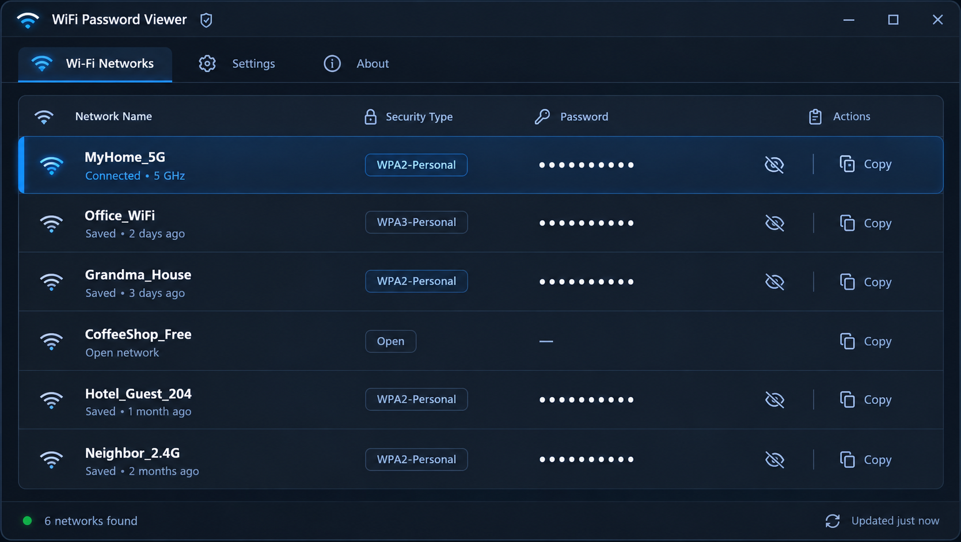Toggle password visibility for Grandma_House
Screen dimensions: 961x542
tap(774, 282)
